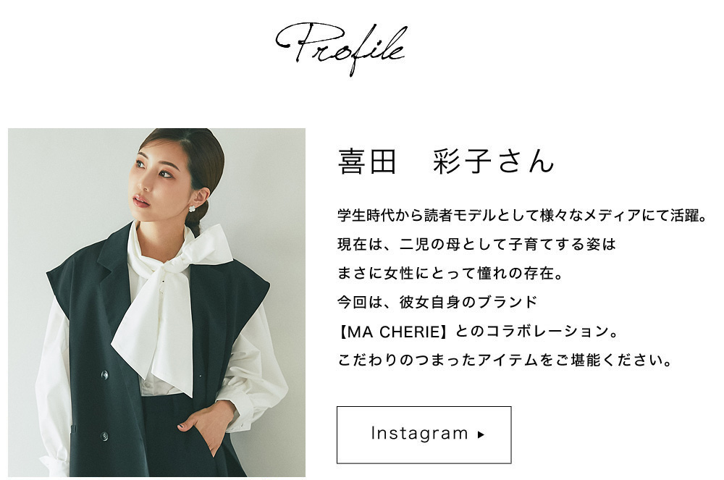724x480 pixels.
Task: Select the model's profile photo
Action: (156, 303)
